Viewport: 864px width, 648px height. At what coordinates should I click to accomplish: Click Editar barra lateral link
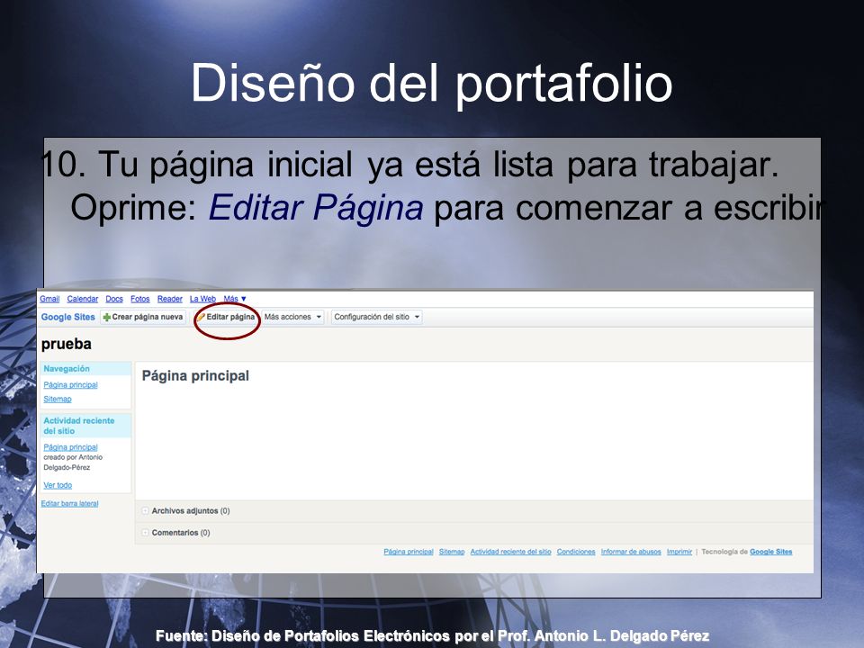pyautogui.click(x=69, y=504)
